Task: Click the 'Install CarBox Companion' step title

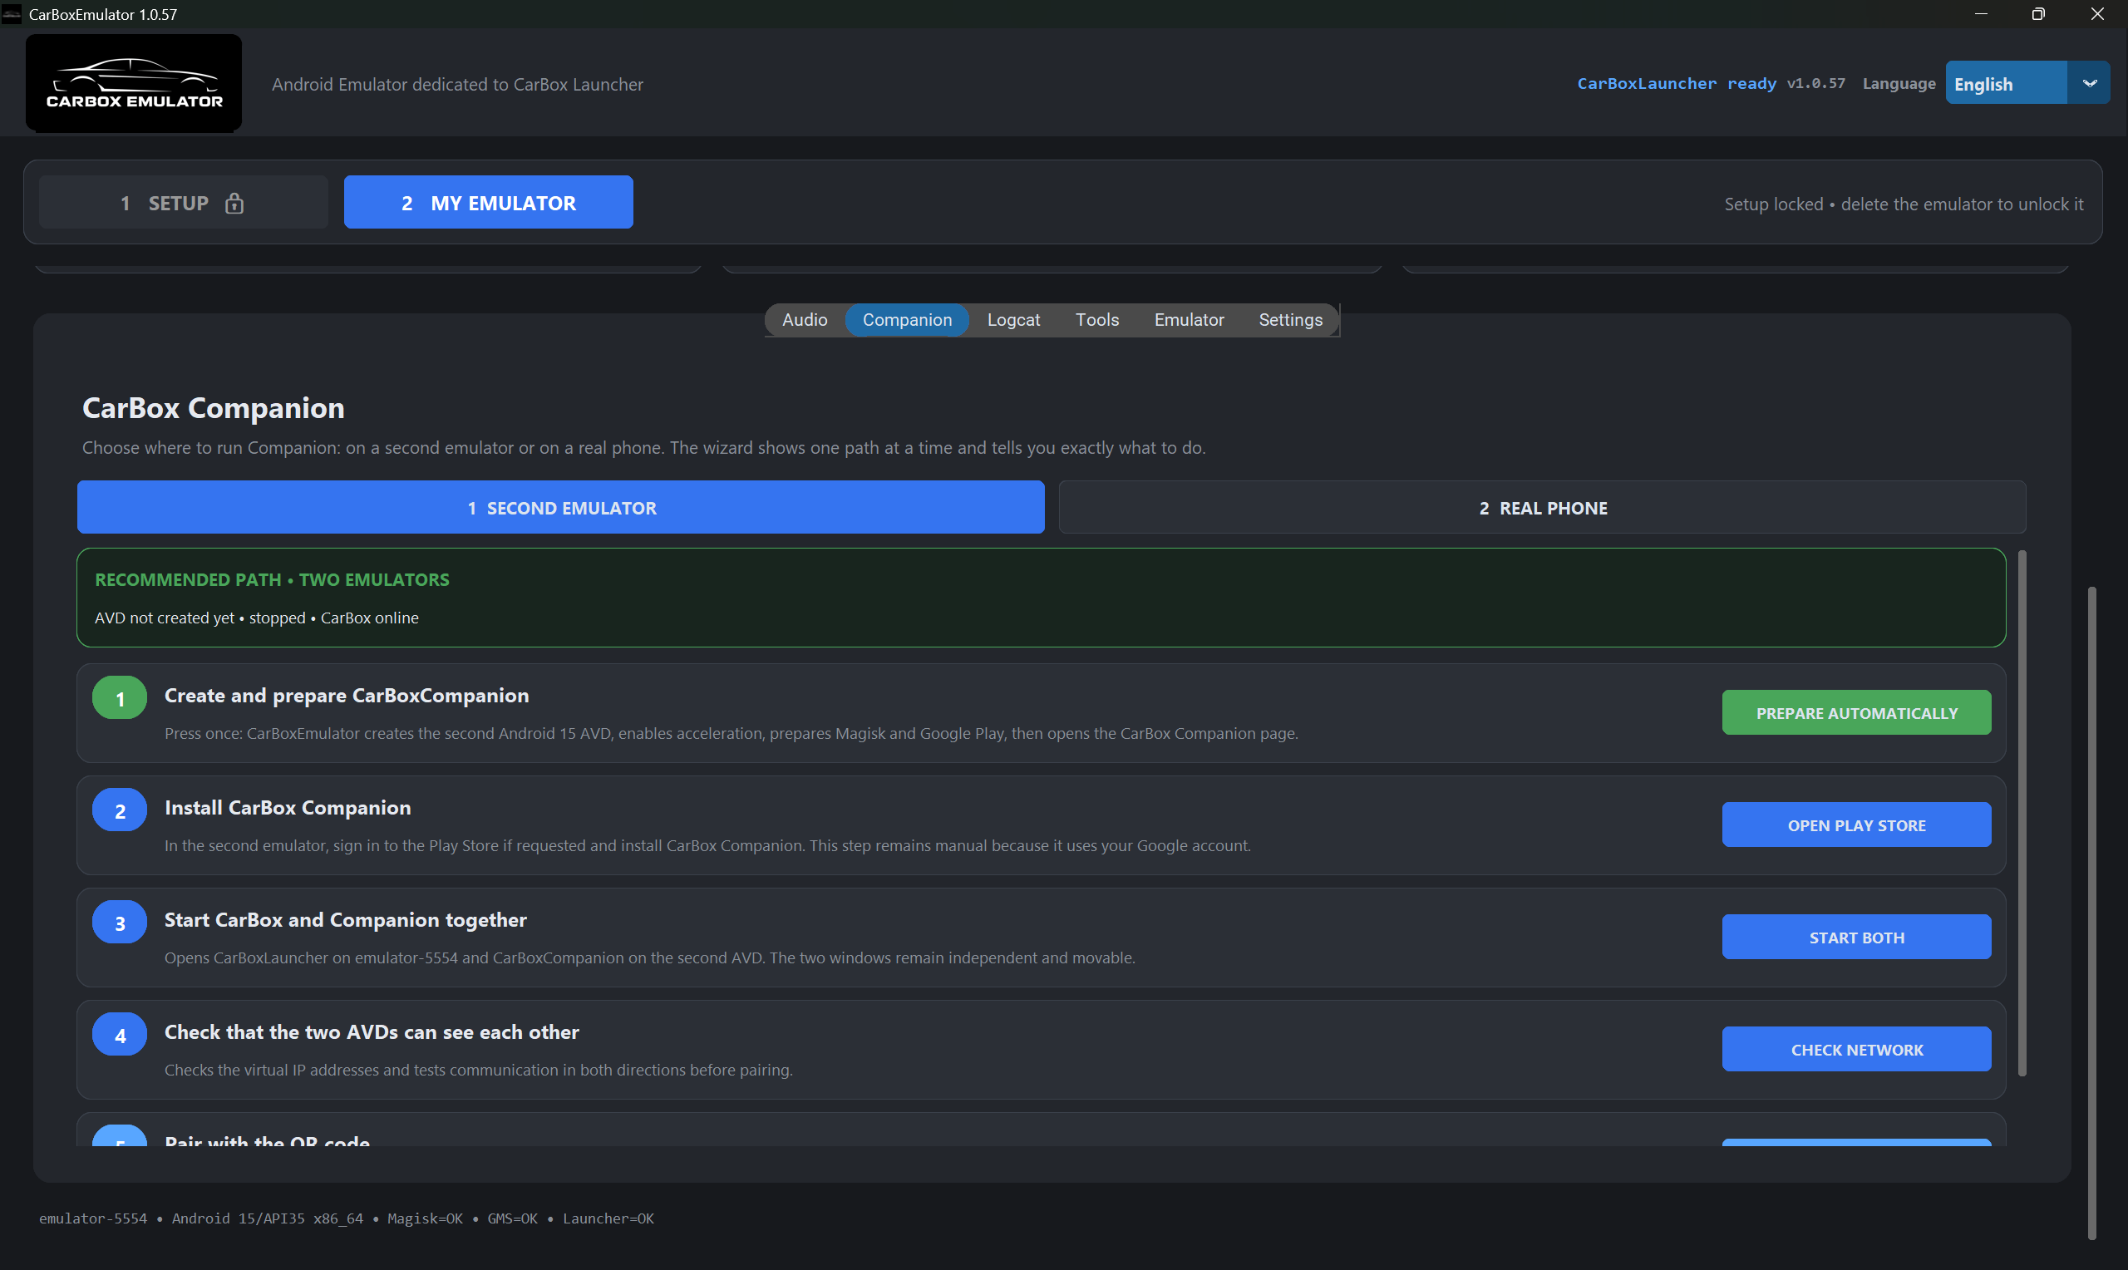Action: (288, 807)
